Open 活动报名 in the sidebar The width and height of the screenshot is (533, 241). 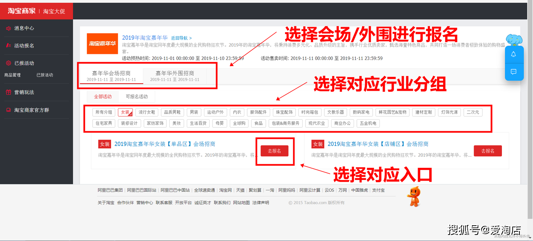24,46
